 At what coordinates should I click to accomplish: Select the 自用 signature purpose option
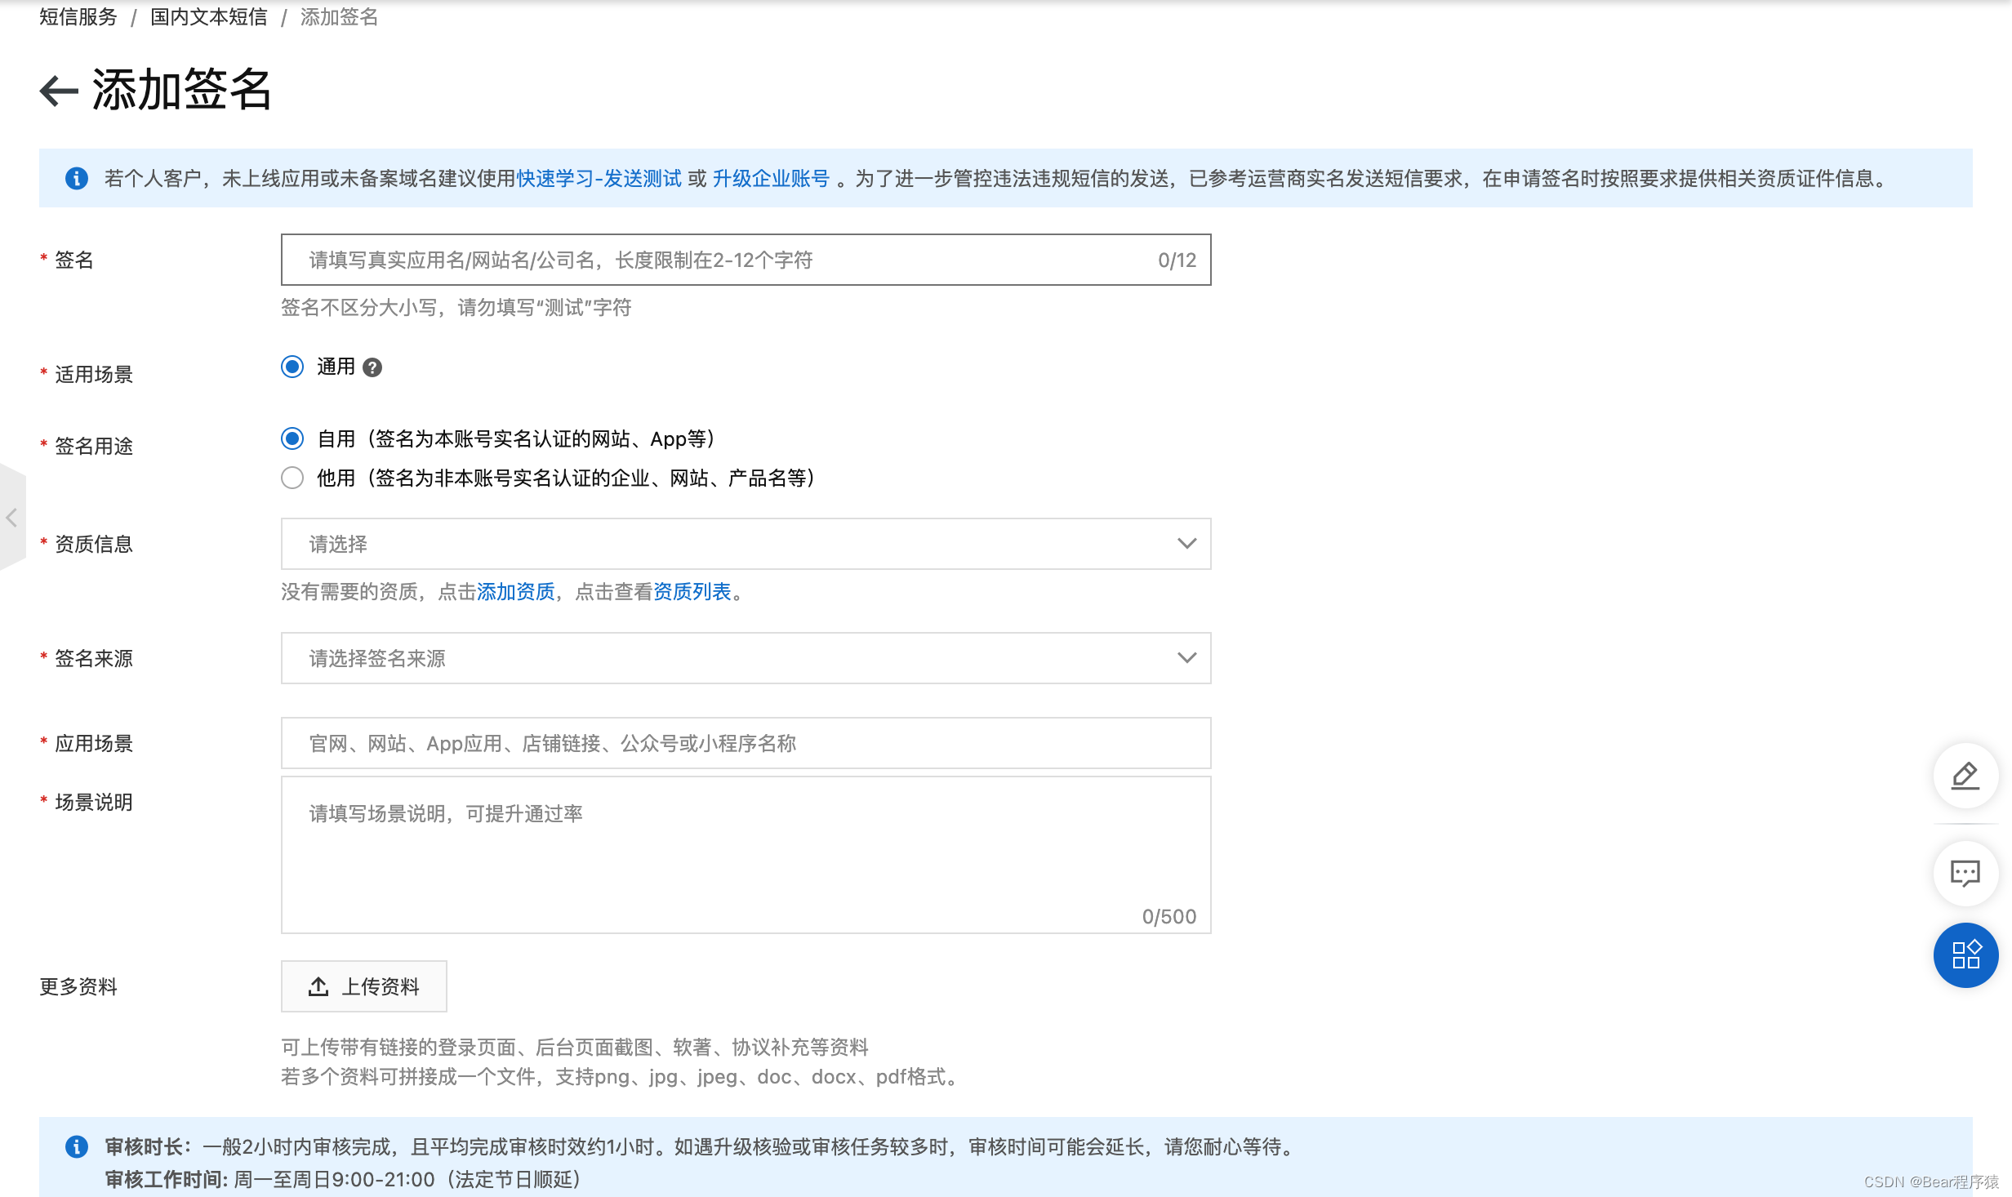pos(292,438)
